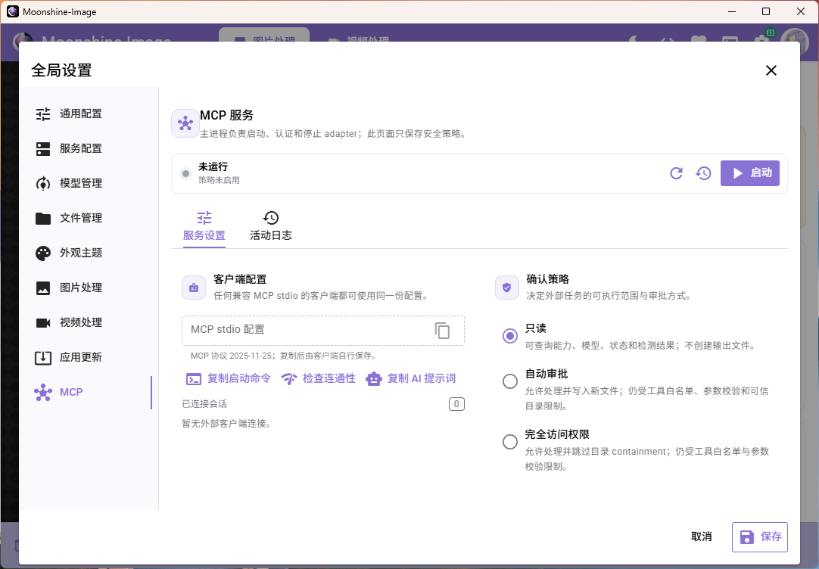Click the 服务配置 server icon
This screenshot has height=569, width=819.
point(43,149)
